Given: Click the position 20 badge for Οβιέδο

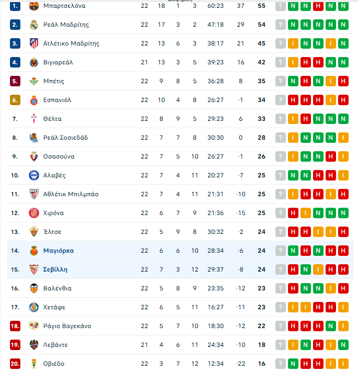Looking at the screenshot, I should (x=15, y=364).
